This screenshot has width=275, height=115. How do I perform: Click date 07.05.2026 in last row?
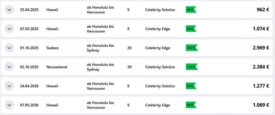click(x=29, y=105)
